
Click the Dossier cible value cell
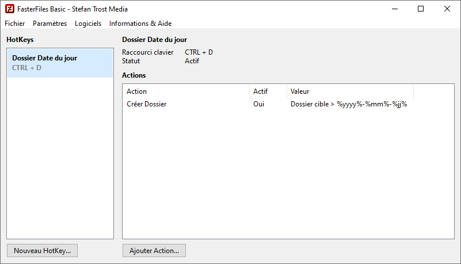349,104
